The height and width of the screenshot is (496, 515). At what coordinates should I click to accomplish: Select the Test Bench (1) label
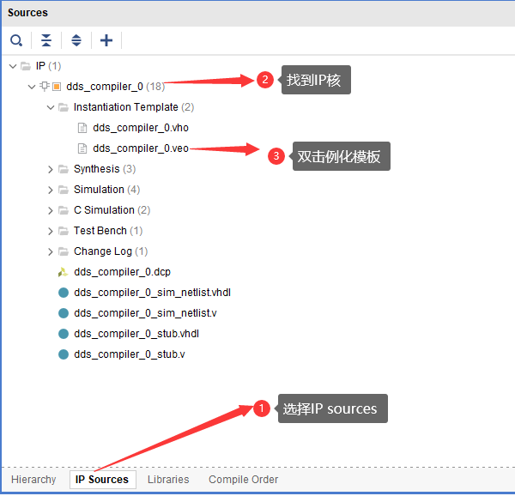tap(108, 231)
